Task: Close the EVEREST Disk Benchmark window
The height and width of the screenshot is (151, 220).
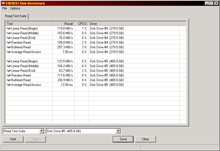Action: 216,3
